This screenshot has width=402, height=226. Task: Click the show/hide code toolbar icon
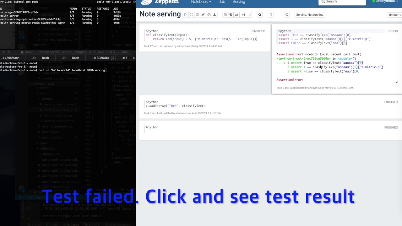point(191,15)
